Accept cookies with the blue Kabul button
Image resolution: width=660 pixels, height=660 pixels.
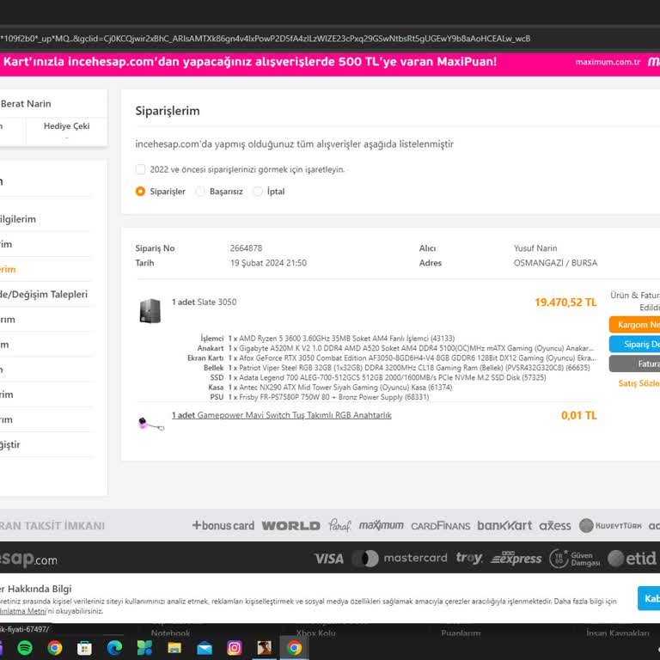[x=649, y=598]
